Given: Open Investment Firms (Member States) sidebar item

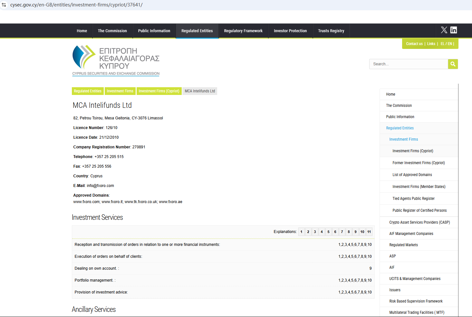Looking at the screenshot, I should coord(419,187).
